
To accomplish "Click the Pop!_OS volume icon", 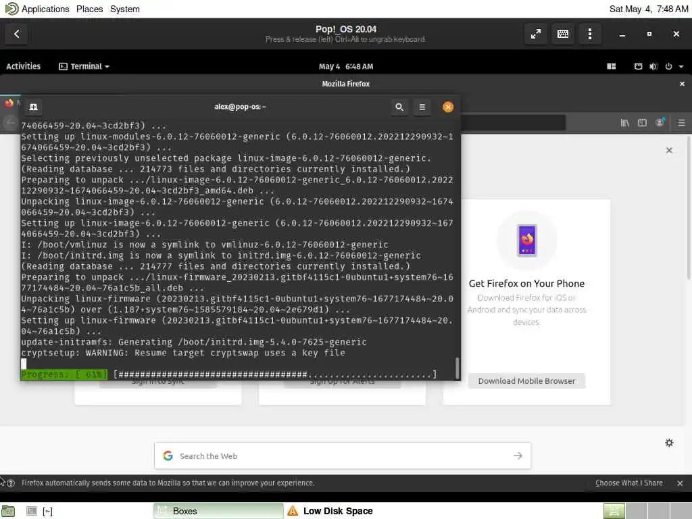I will (x=653, y=66).
